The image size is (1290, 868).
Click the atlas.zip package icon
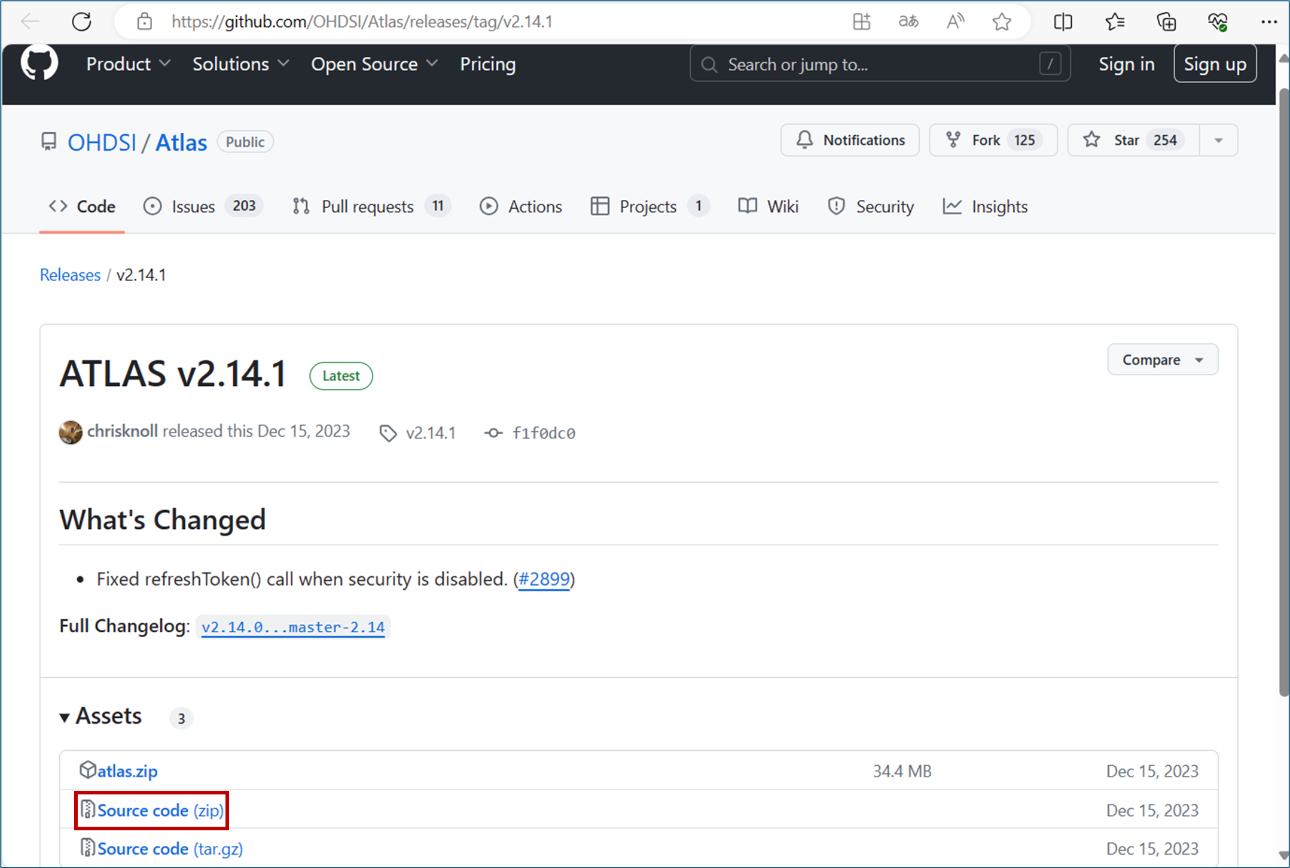pos(88,770)
